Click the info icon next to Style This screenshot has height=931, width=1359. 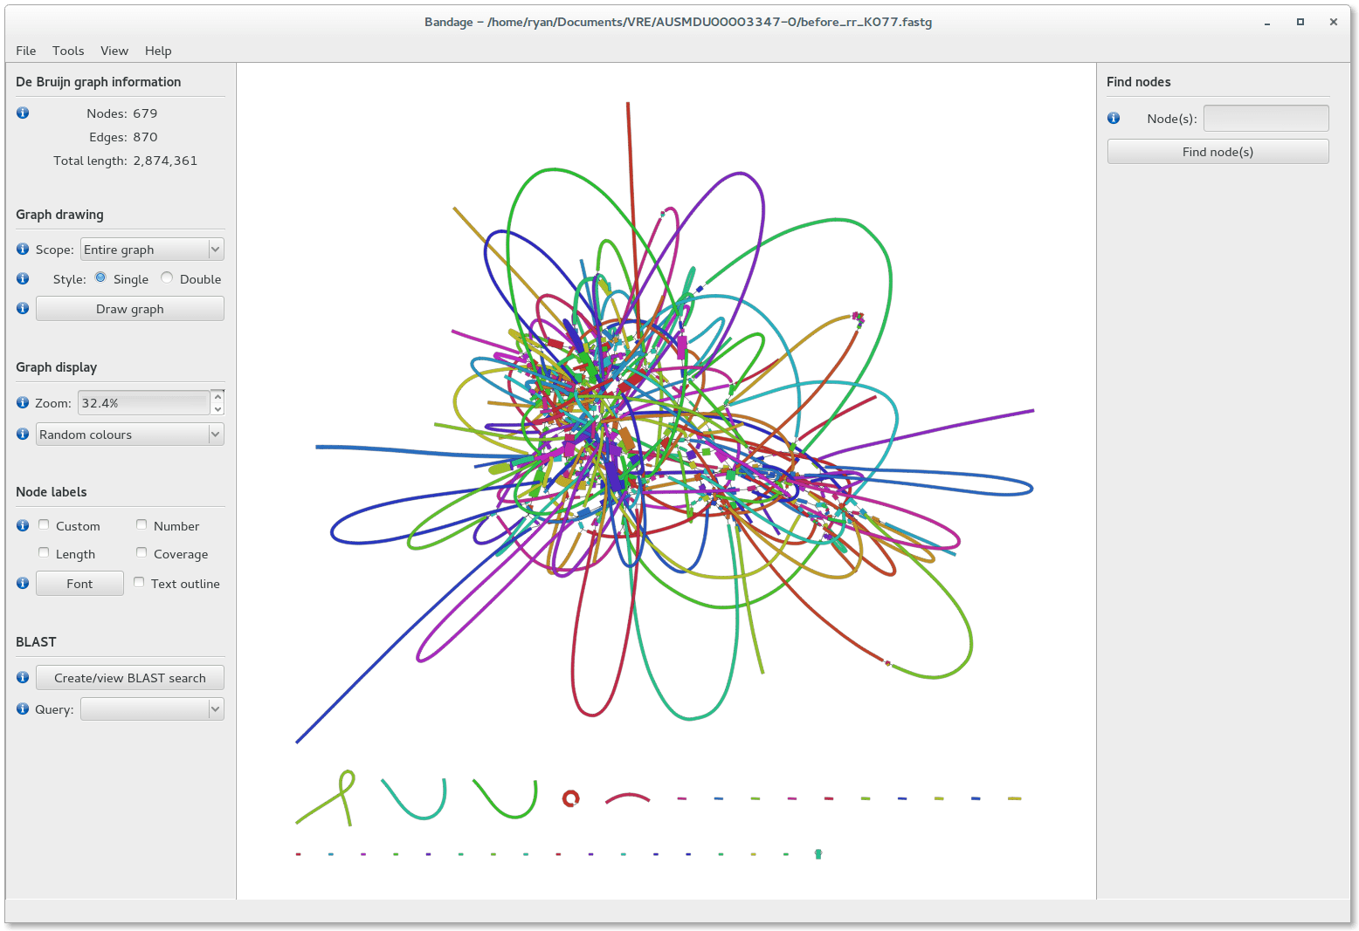tap(23, 278)
